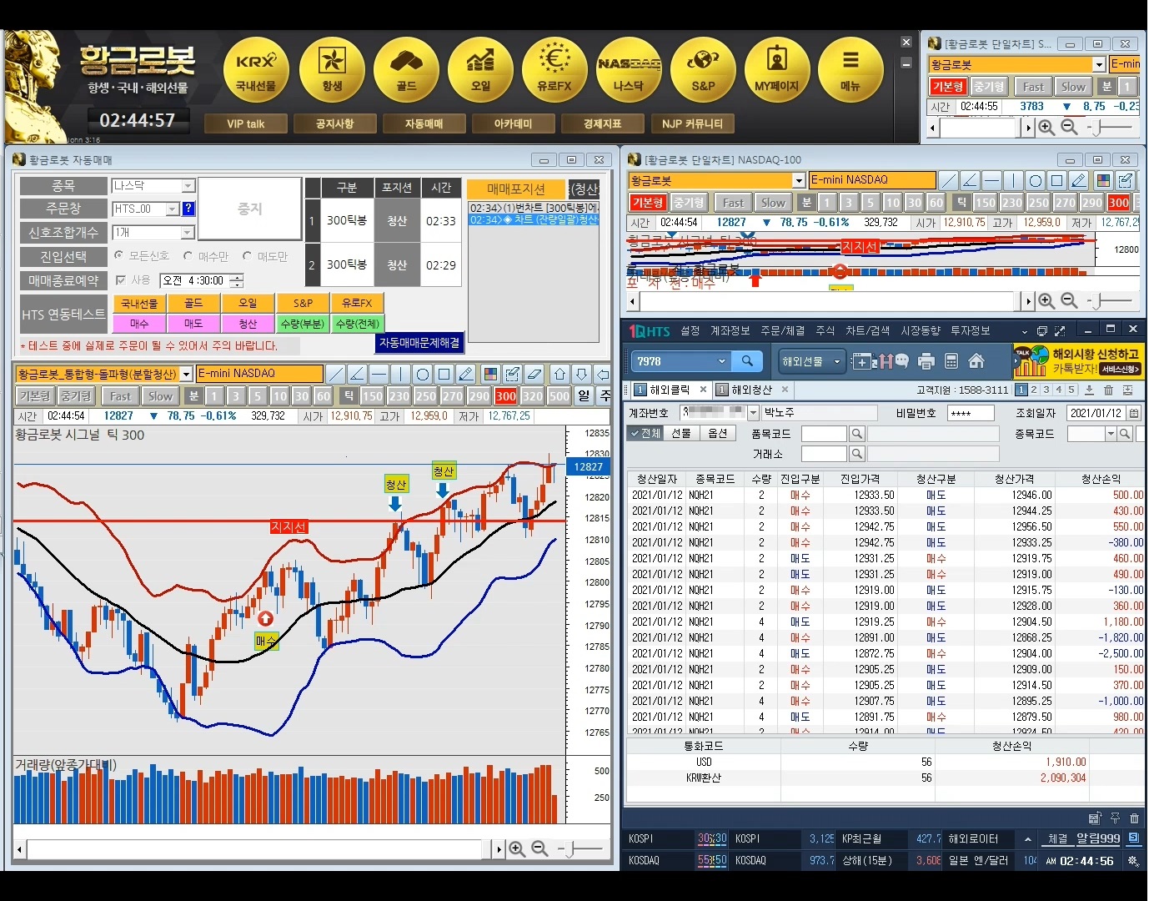Expand the 종목코드 dropdown arrow

tap(1111, 434)
